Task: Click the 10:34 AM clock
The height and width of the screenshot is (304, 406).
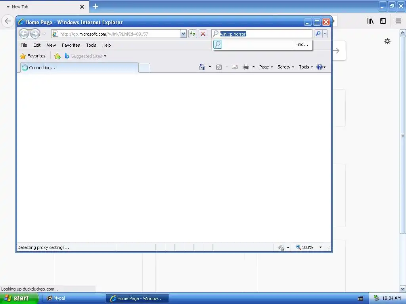Action: pos(391,298)
